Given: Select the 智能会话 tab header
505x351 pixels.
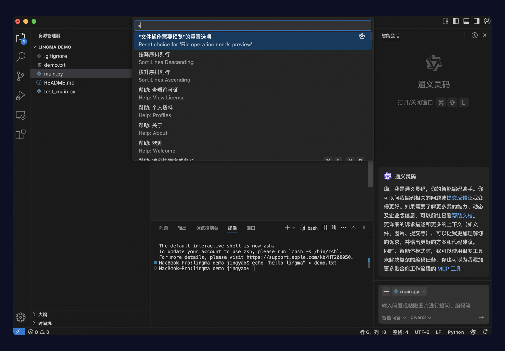Looking at the screenshot, I should (x=390, y=36).
